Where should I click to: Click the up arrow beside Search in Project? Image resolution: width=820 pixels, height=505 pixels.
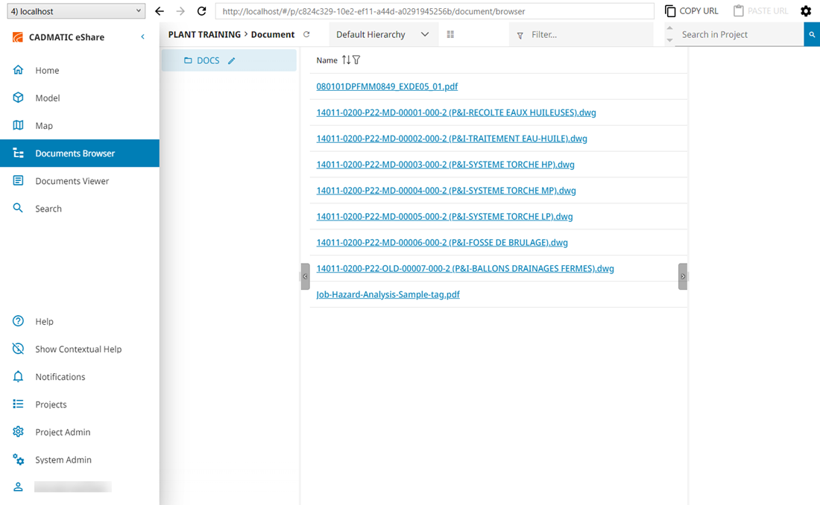(669, 28)
